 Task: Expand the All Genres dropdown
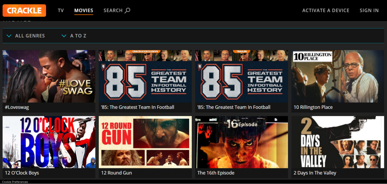point(26,36)
